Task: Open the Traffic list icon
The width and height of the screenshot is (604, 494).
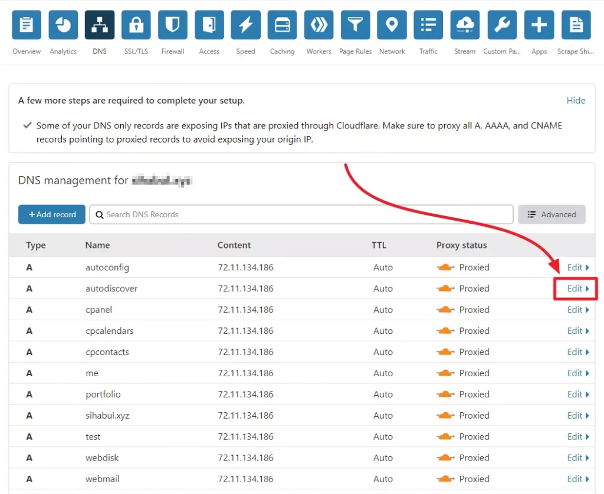Action: point(428,25)
